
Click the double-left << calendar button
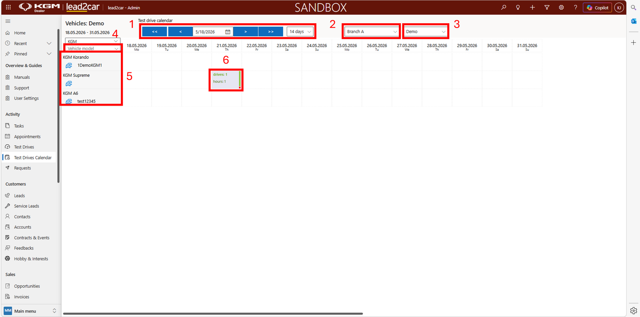[x=154, y=32]
